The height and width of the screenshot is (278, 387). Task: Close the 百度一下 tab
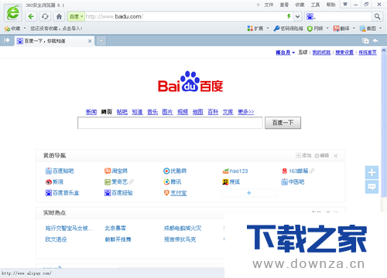tap(90, 41)
